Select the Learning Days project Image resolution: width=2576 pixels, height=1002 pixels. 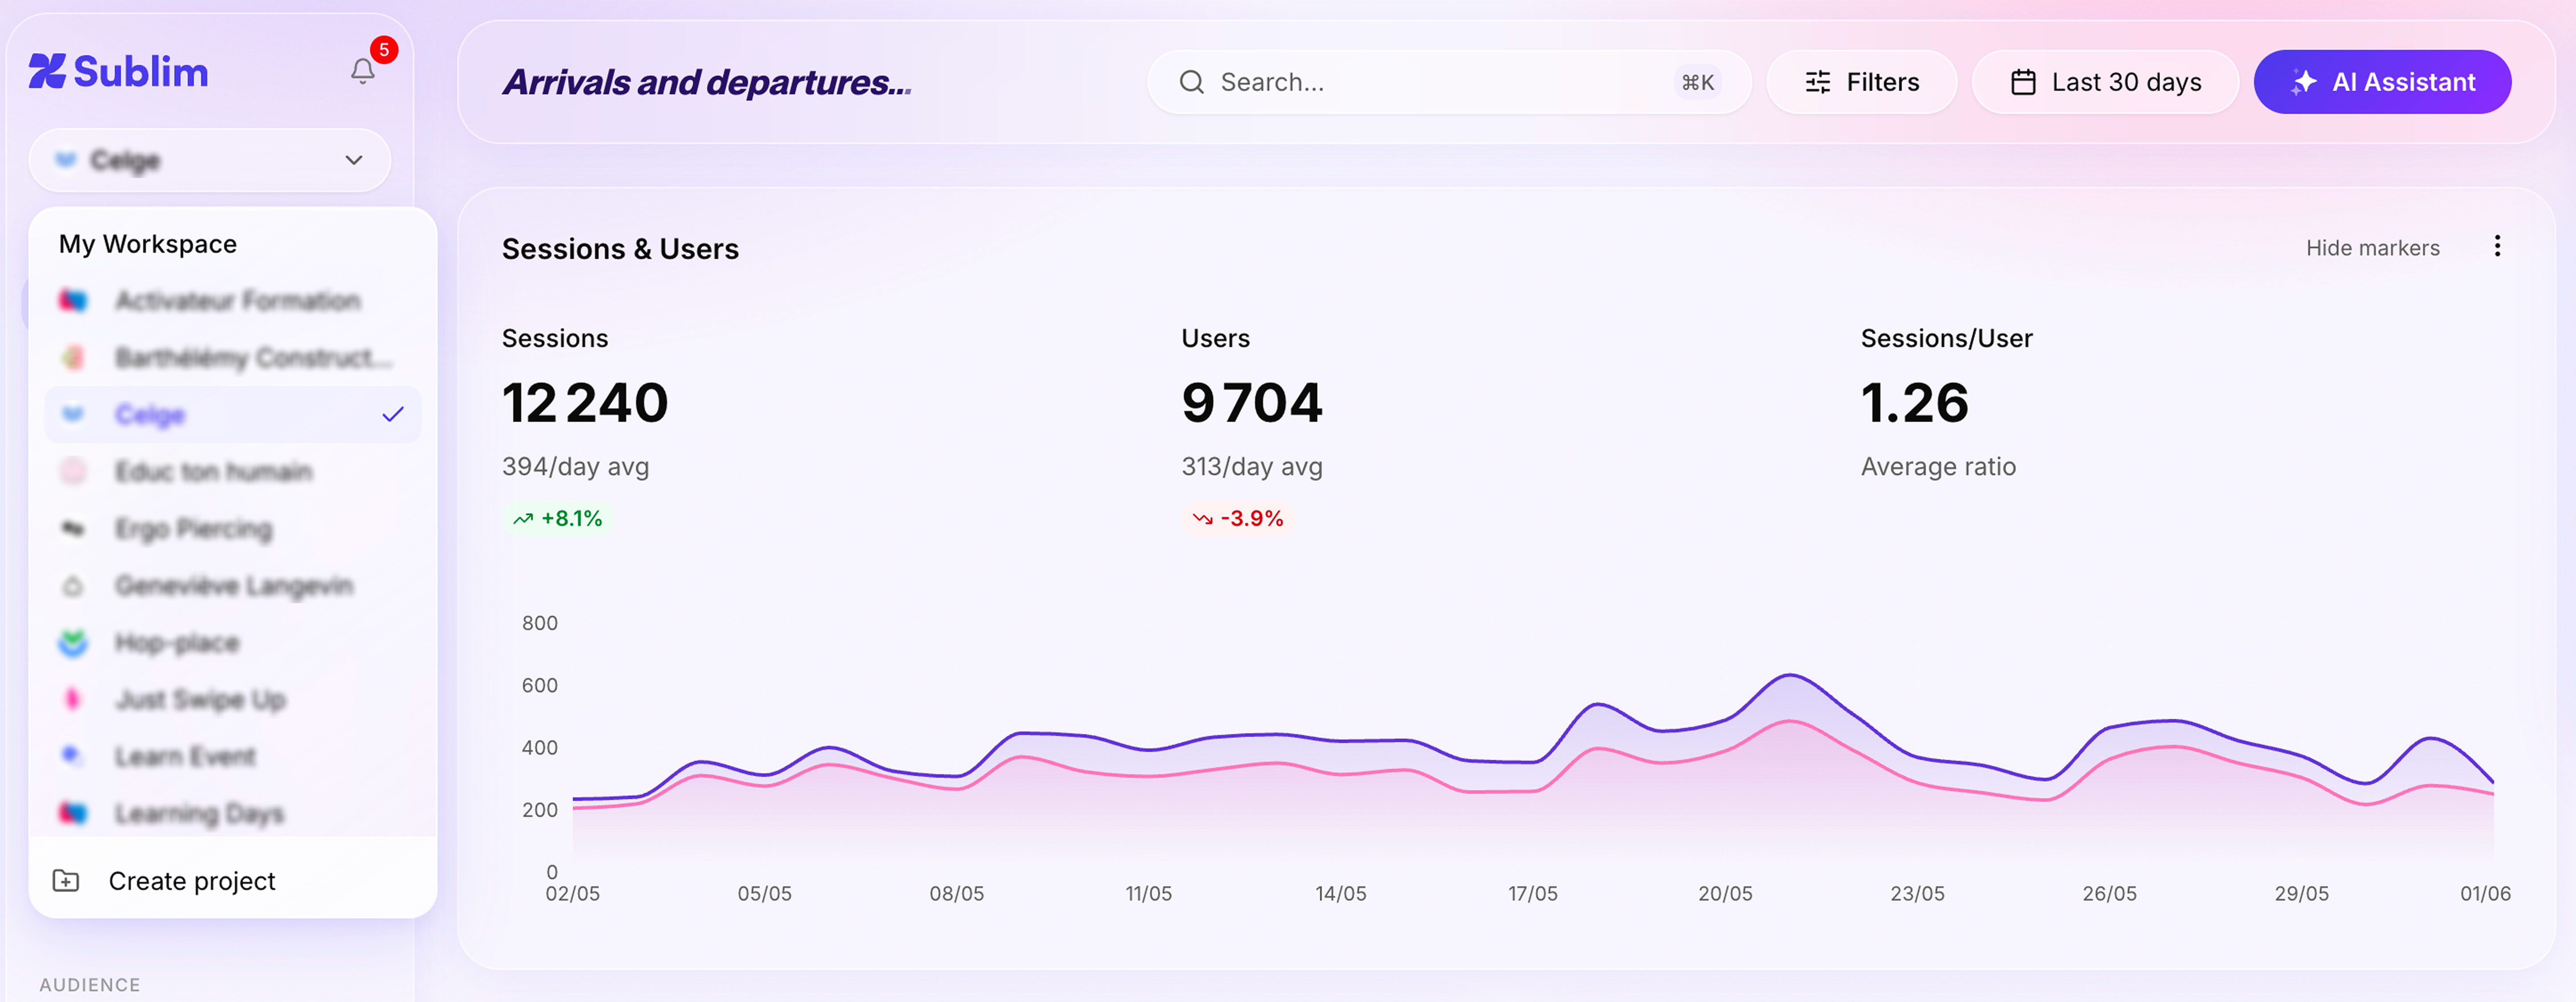(x=232, y=813)
